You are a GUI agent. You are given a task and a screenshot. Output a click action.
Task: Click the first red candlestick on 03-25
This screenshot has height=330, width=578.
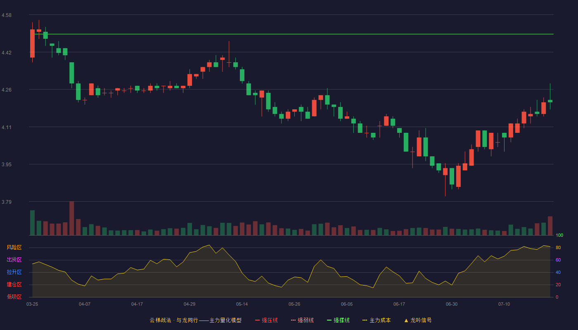(32, 43)
